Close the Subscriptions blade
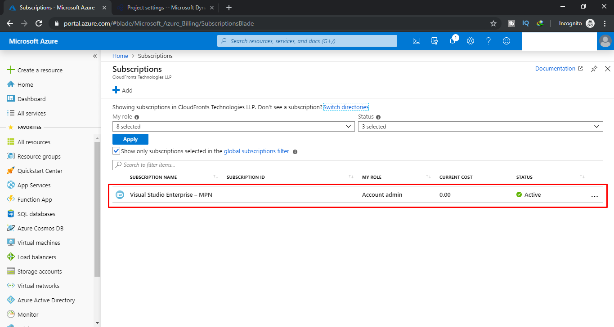Screen dimensions: 614x327 coord(608,69)
